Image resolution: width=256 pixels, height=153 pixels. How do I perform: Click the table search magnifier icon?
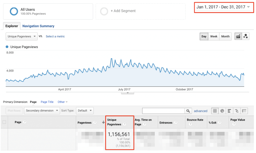pos(188,111)
